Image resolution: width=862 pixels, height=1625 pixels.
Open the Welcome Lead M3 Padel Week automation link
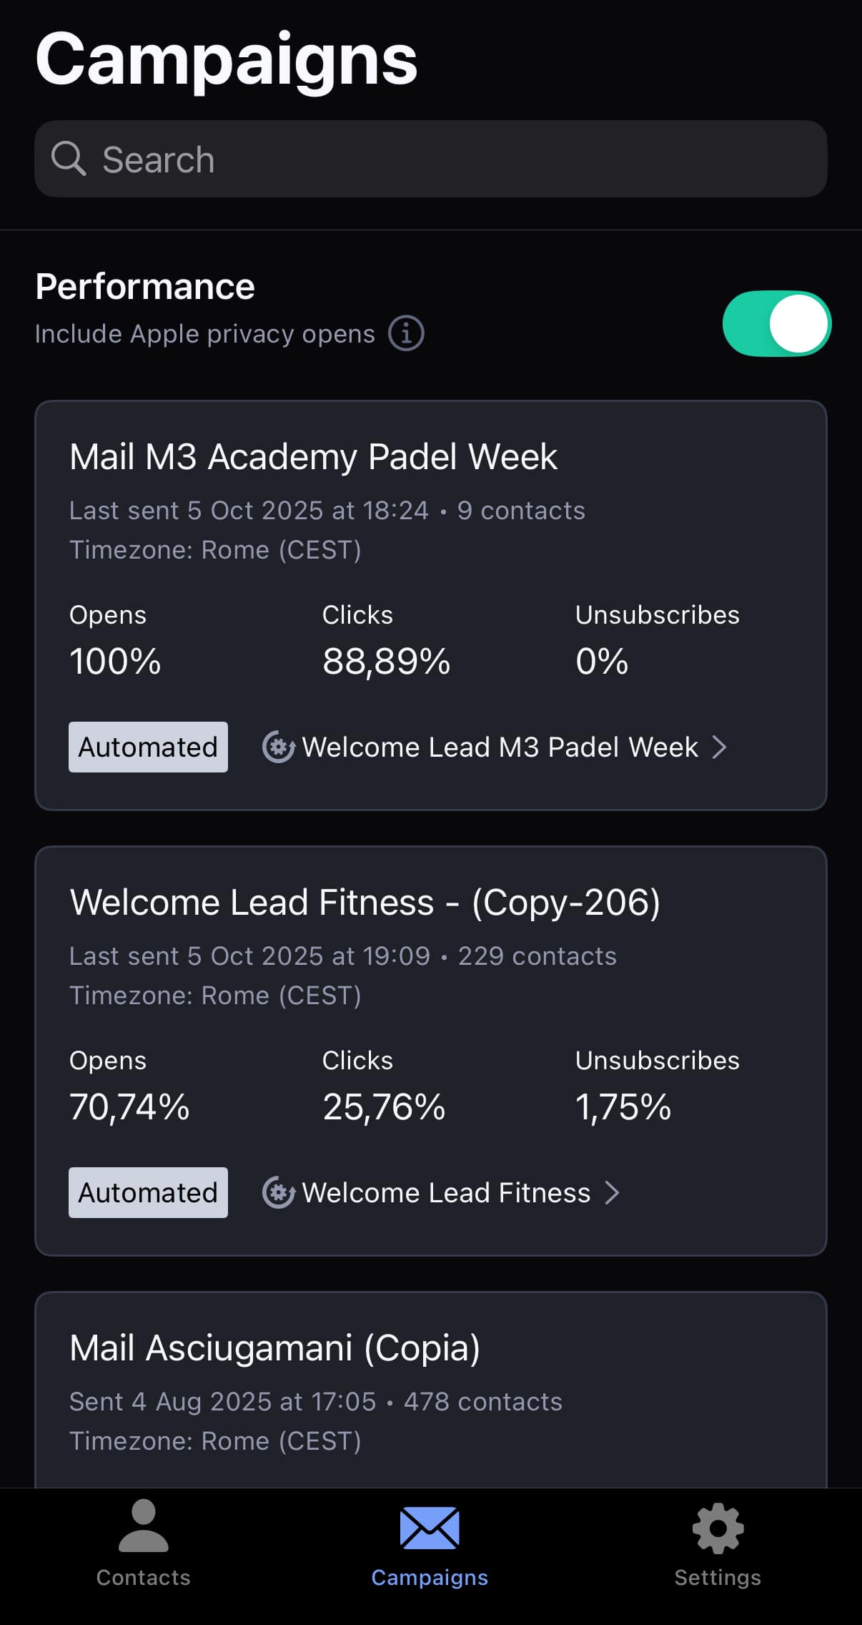[x=500, y=747]
